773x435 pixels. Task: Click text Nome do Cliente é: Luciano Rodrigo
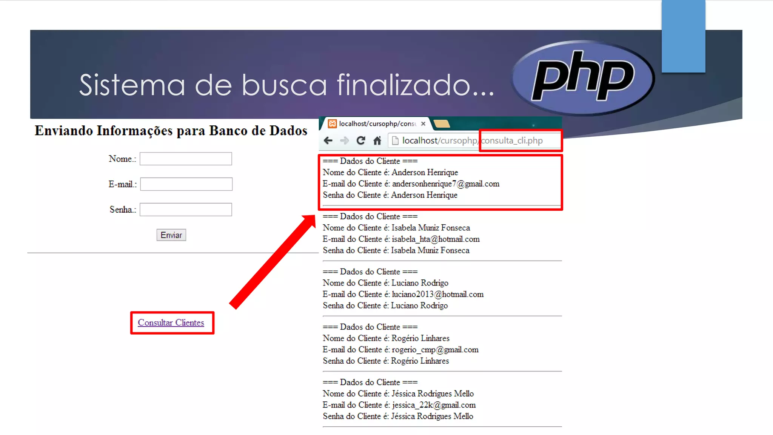pos(385,283)
